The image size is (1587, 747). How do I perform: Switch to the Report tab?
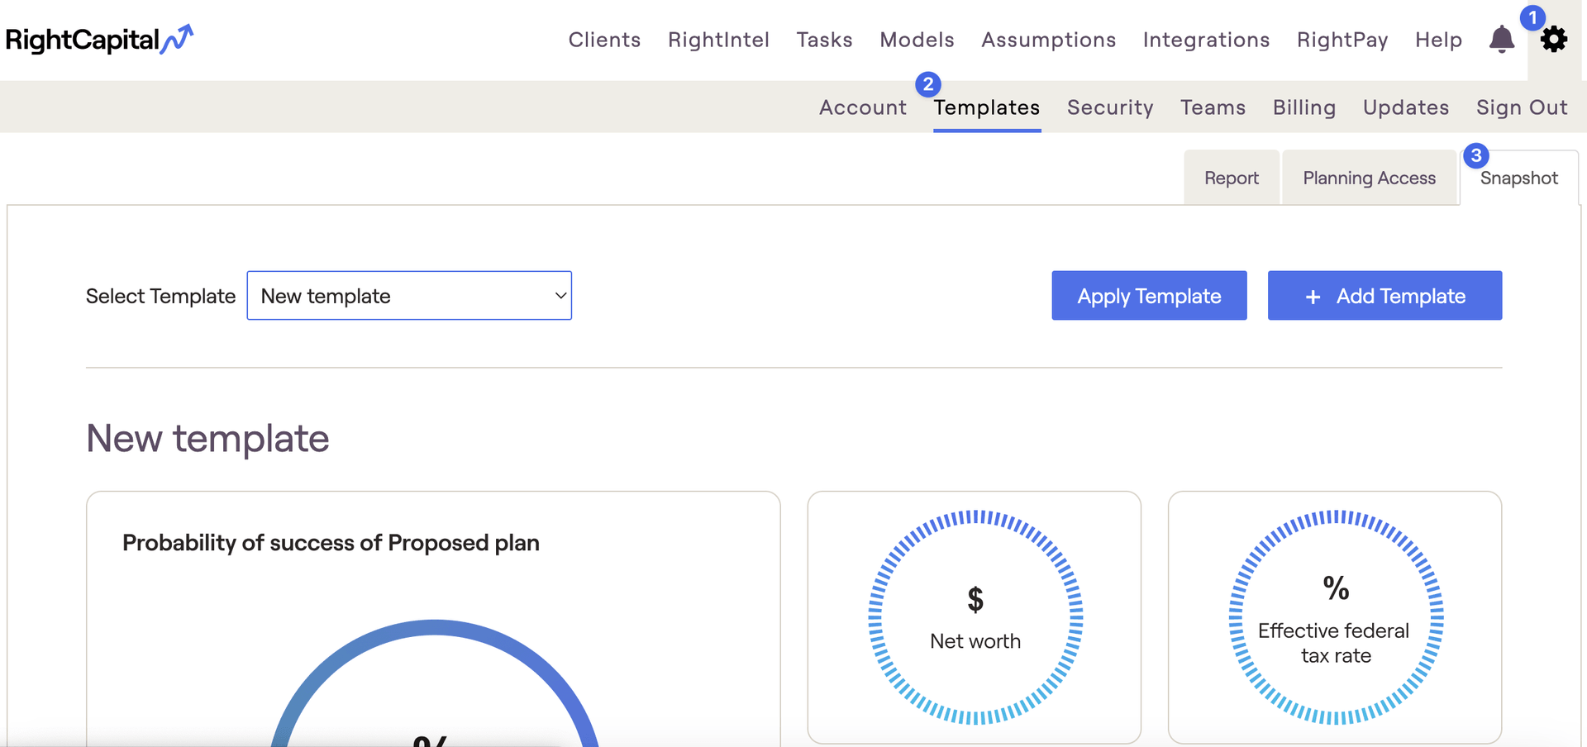(1231, 177)
